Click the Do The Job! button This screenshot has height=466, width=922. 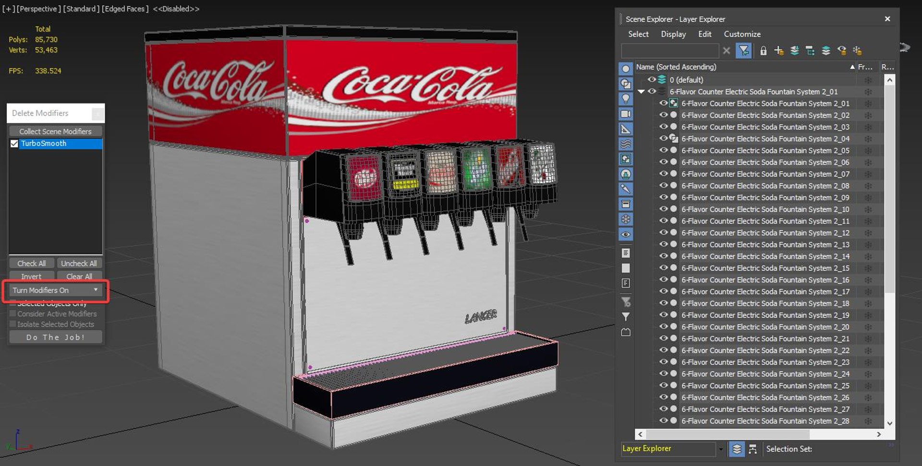[55, 337]
